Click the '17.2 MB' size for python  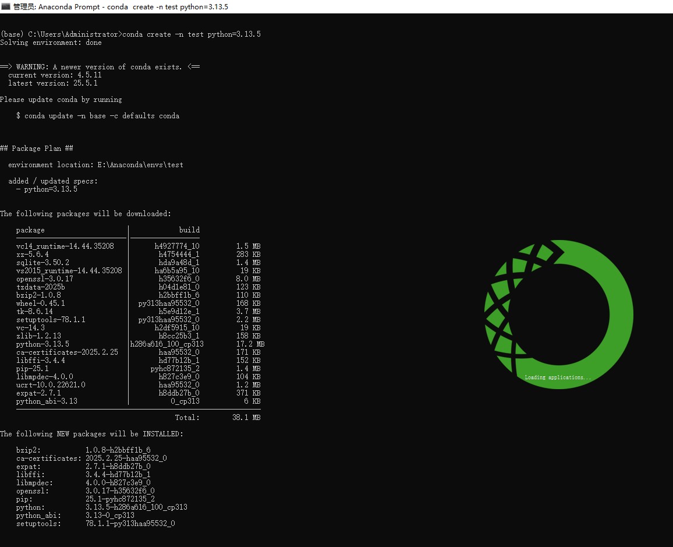250,344
